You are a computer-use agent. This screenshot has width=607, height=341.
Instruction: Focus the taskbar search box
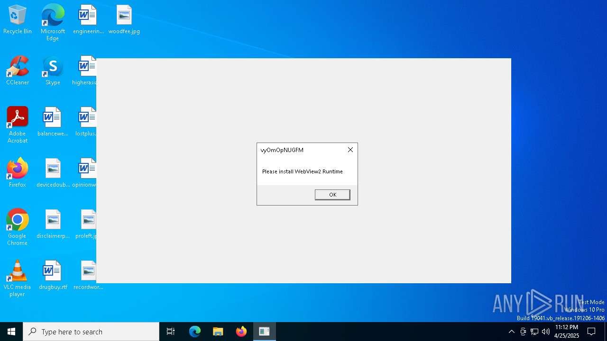click(91, 332)
